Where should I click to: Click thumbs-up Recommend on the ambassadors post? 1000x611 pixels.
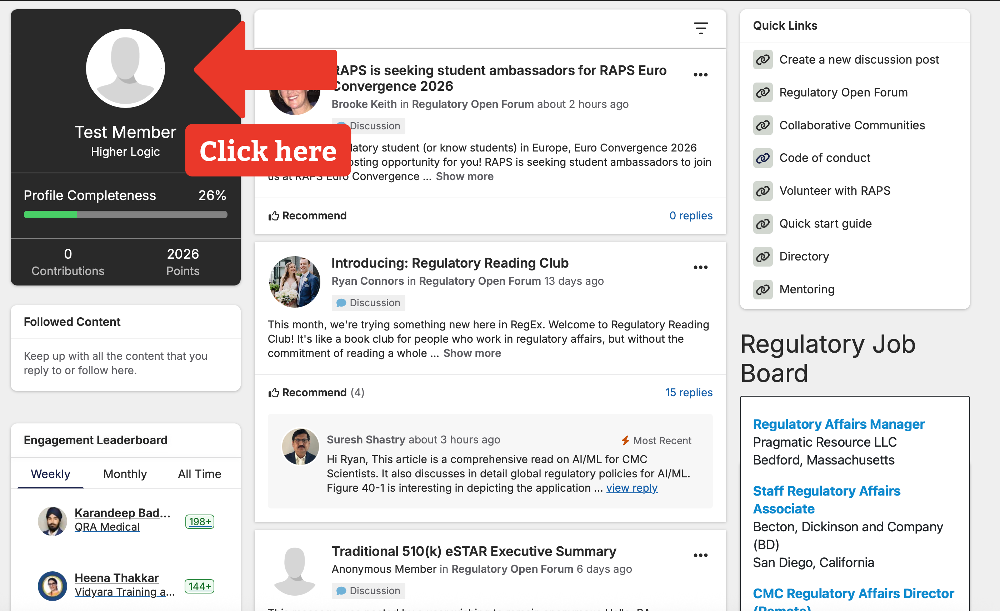pyautogui.click(x=307, y=215)
